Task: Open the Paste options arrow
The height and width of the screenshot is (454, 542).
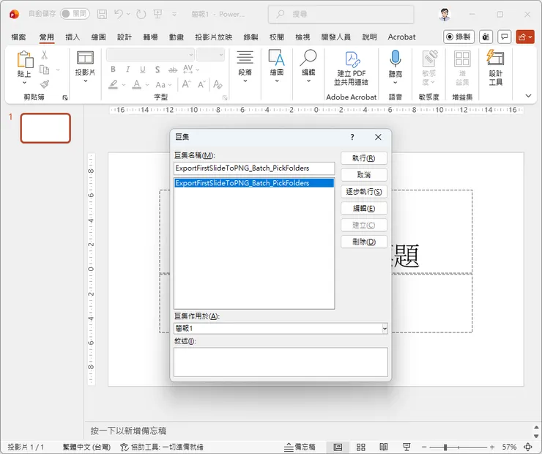Action: point(24,83)
